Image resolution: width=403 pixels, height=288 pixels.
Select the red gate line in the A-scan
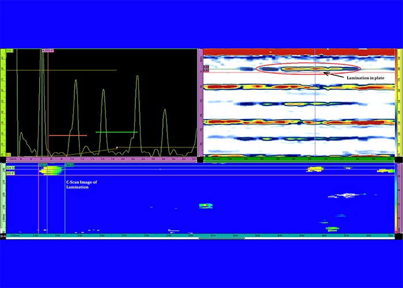click(x=68, y=135)
